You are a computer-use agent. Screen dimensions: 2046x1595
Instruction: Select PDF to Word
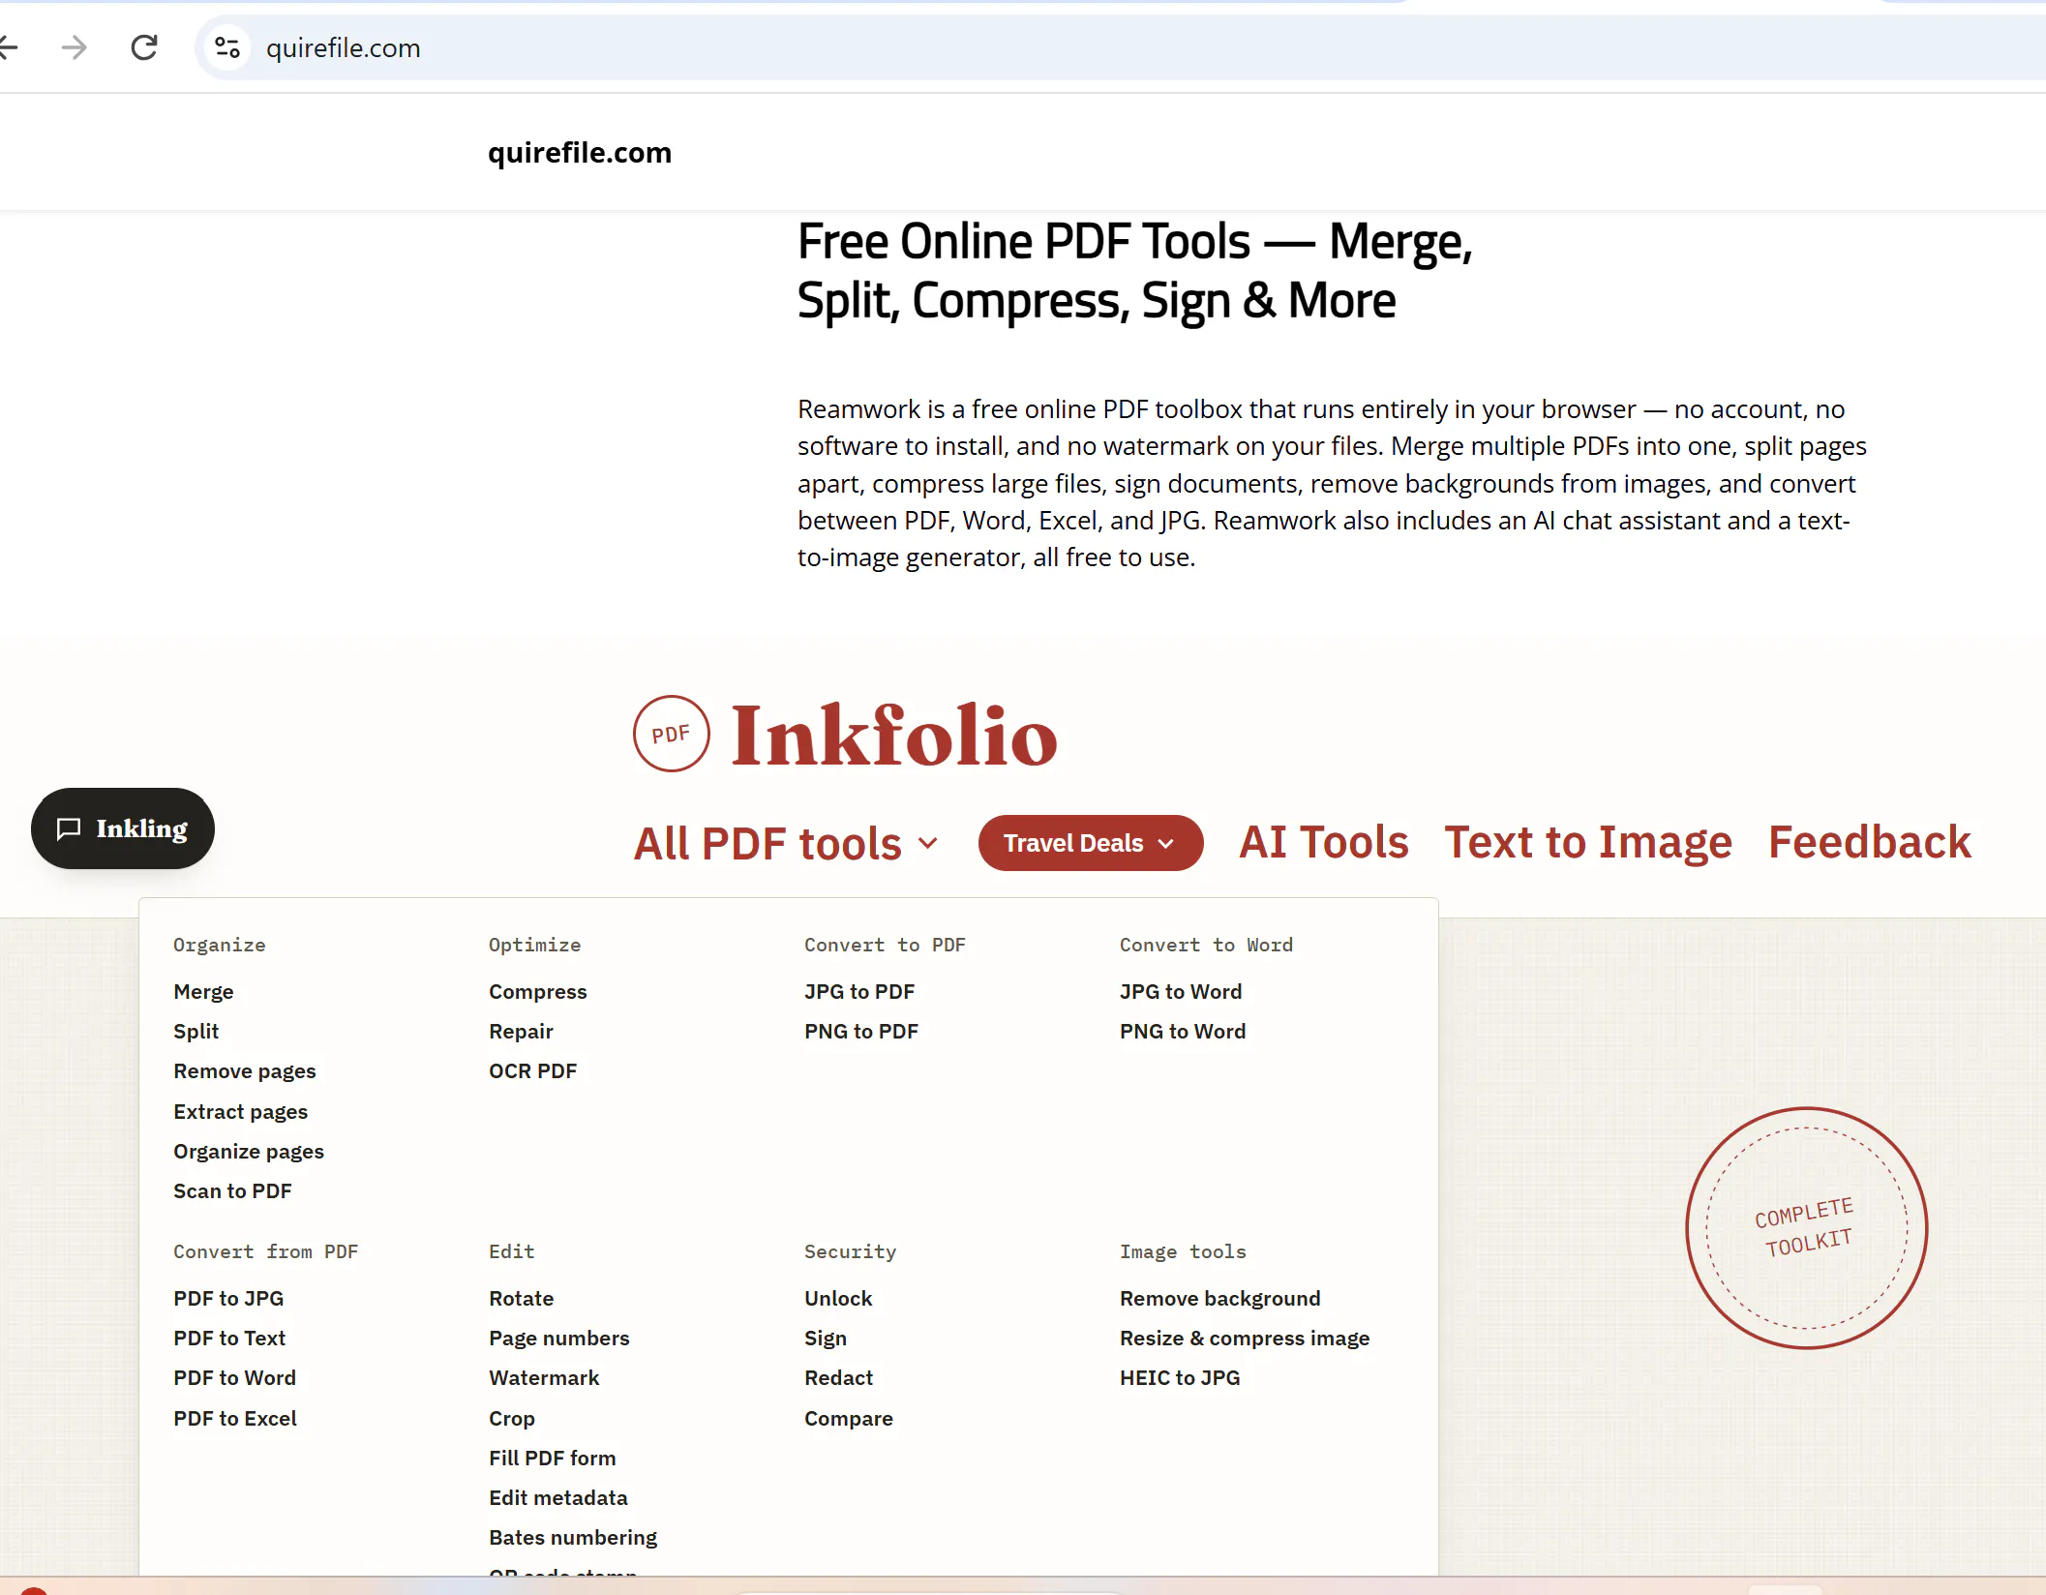pyautogui.click(x=235, y=1377)
